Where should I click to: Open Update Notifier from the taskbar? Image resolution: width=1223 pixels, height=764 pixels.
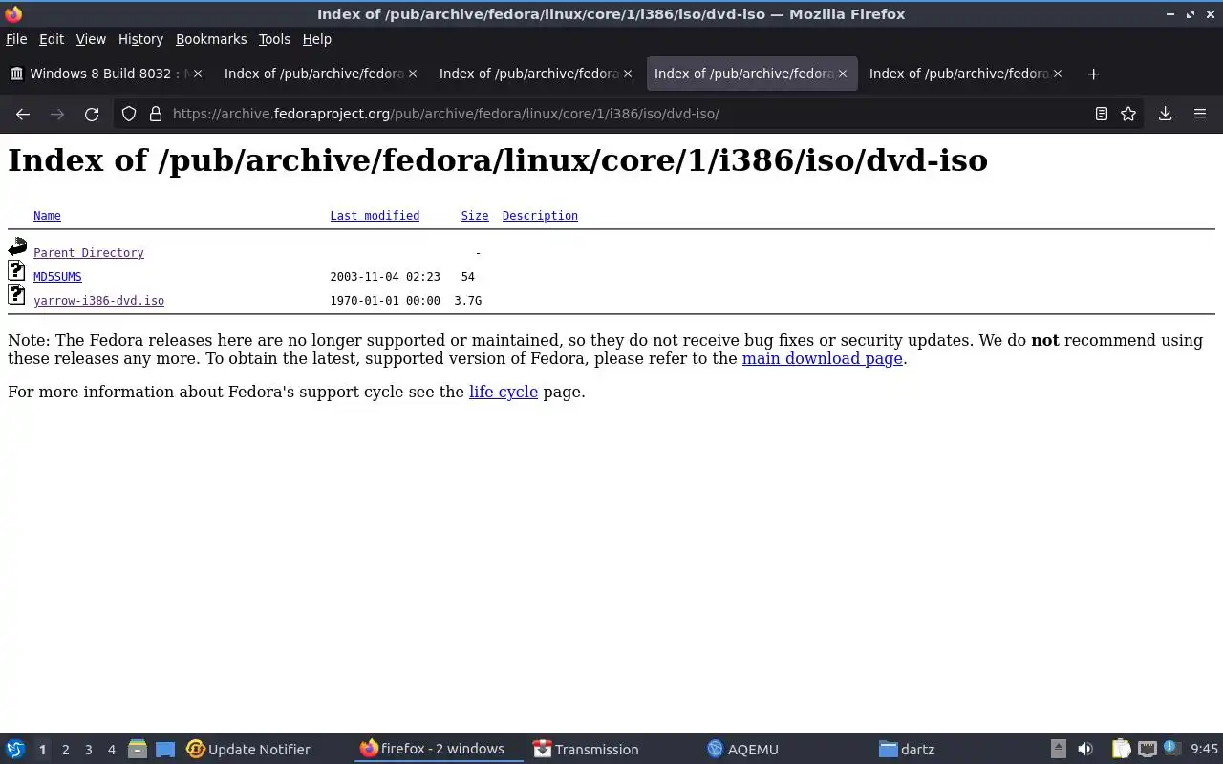point(248,750)
